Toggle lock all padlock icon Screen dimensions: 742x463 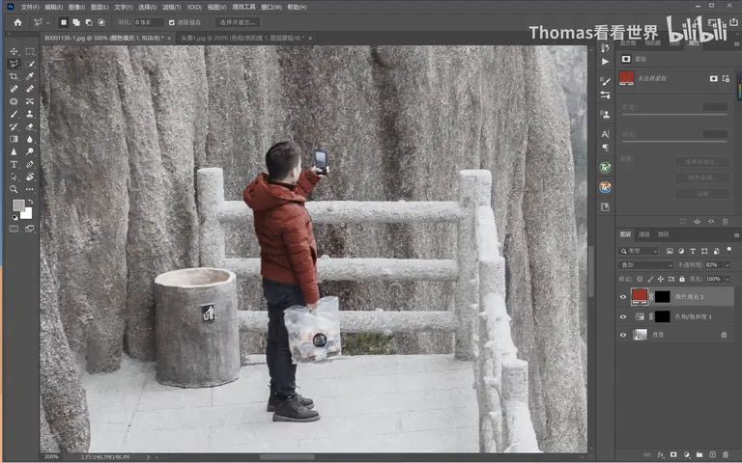(x=682, y=279)
